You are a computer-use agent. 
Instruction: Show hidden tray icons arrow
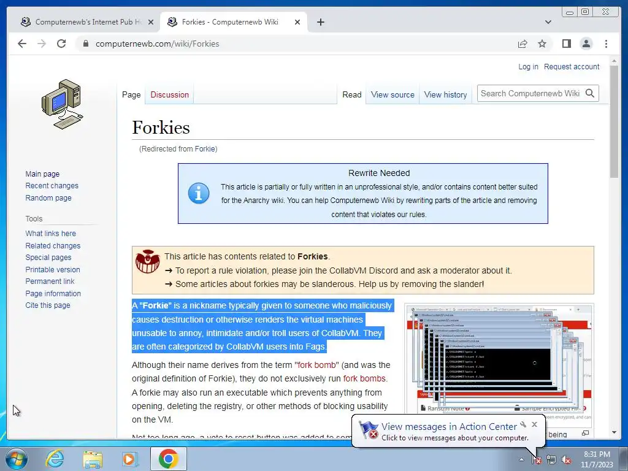pyautogui.click(x=521, y=459)
